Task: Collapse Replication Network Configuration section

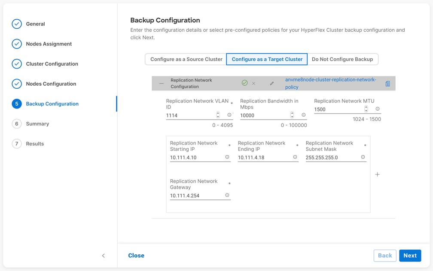Action: pos(162,83)
